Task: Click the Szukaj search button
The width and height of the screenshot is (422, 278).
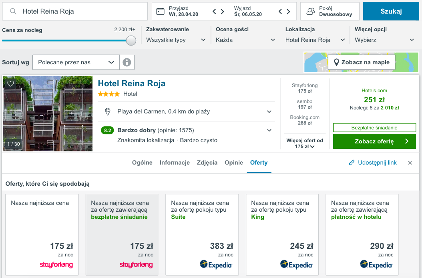Action: [391, 11]
